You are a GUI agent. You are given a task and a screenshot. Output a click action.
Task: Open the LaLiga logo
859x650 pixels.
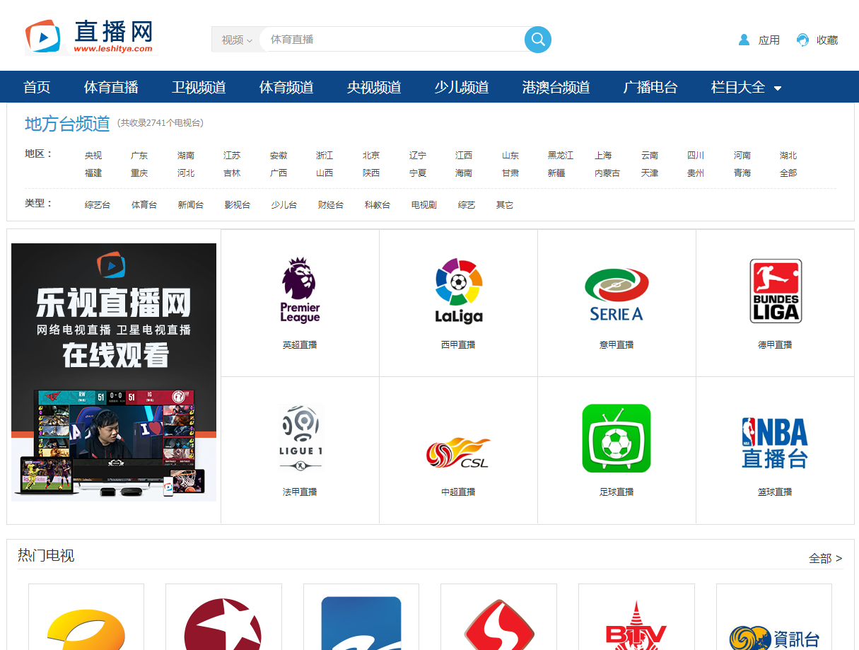[458, 290]
